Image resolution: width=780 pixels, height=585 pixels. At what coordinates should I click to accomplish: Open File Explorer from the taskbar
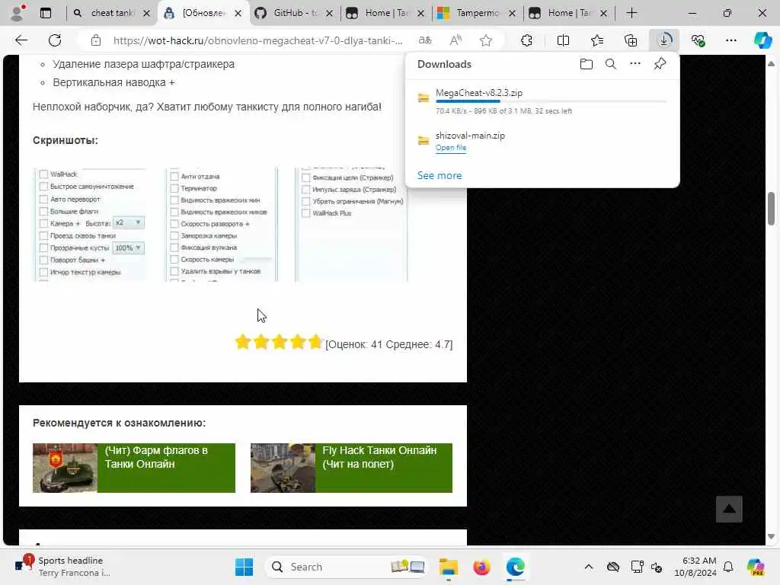pos(448,567)
